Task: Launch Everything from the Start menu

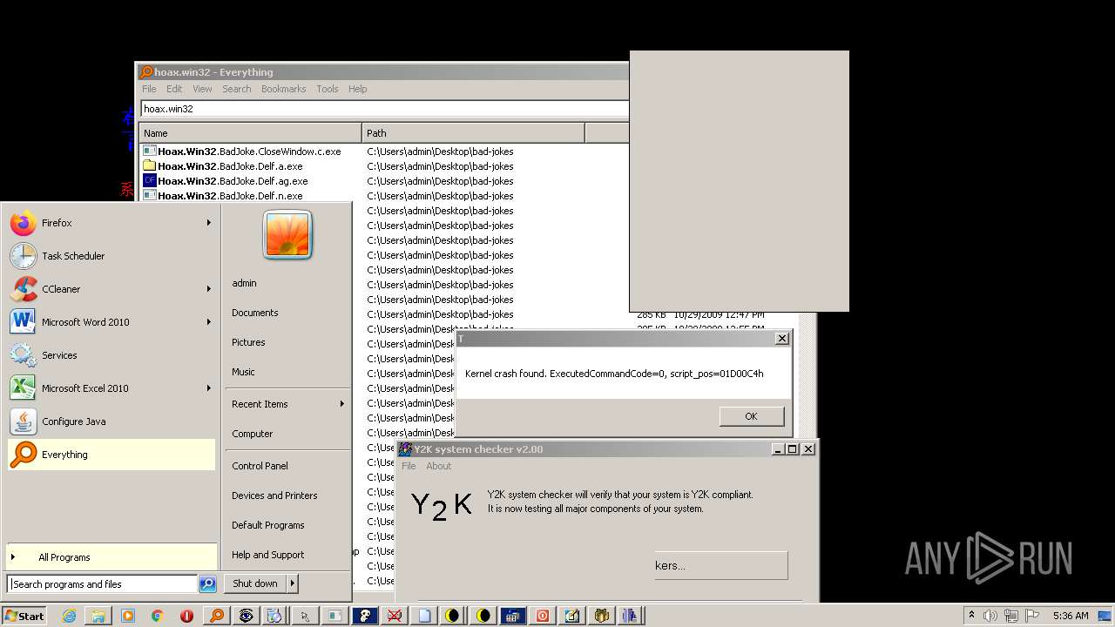Action: pyautogui.click(x=111, y=455)
